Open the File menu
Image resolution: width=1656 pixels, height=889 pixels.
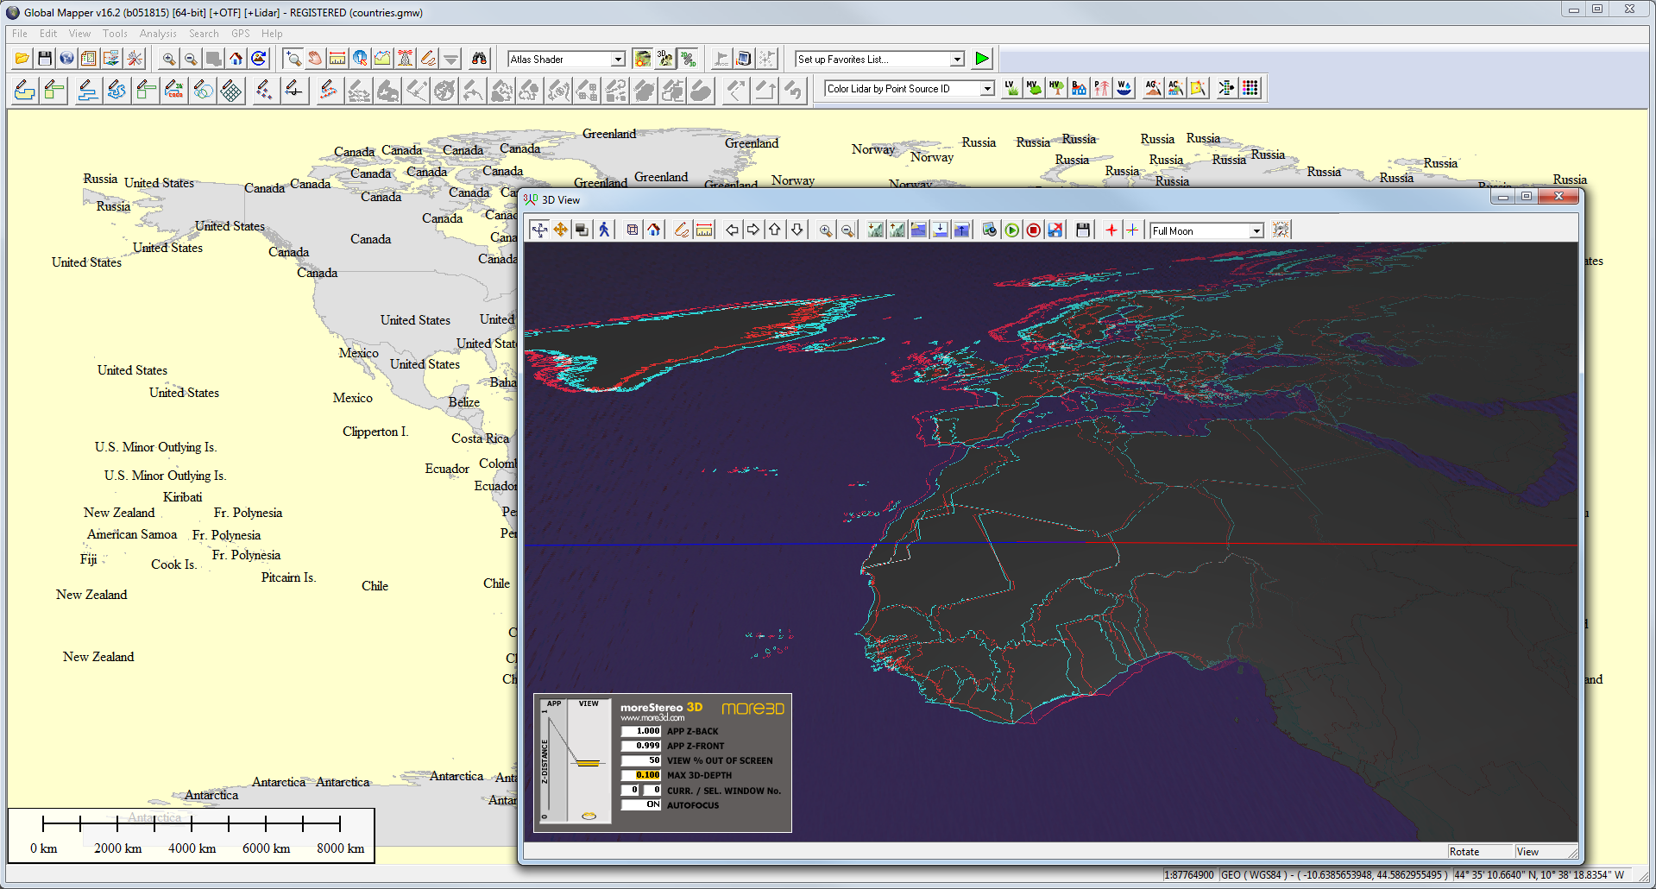20,34
